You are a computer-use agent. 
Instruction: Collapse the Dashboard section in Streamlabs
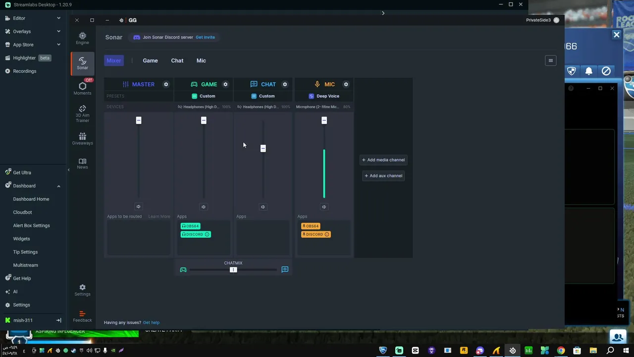coord(58,186)
